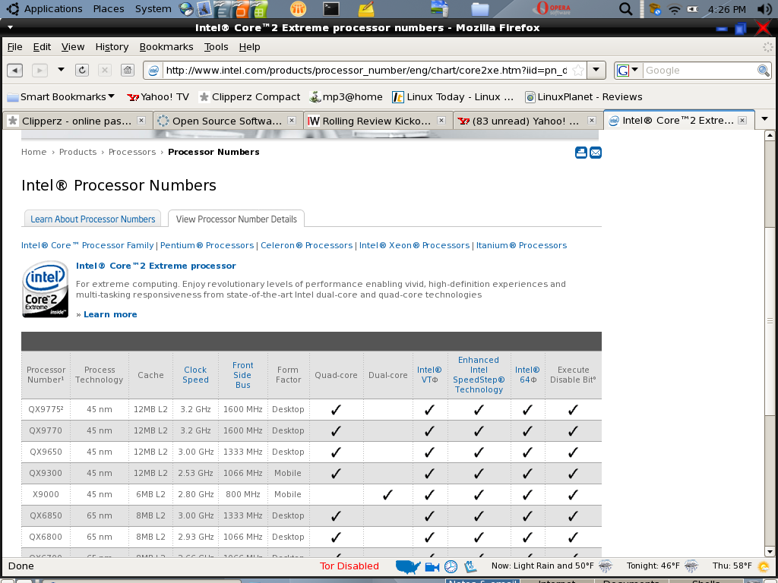Screen dimensions: 778x583
Task: Click the light rain current weather icon
Action: (x=605, y=566)
